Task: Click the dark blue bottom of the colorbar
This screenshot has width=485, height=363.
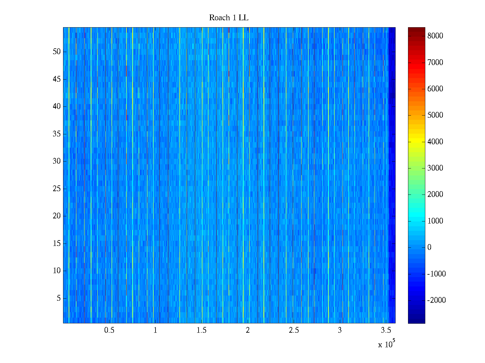Action: [x=416, y=321]
